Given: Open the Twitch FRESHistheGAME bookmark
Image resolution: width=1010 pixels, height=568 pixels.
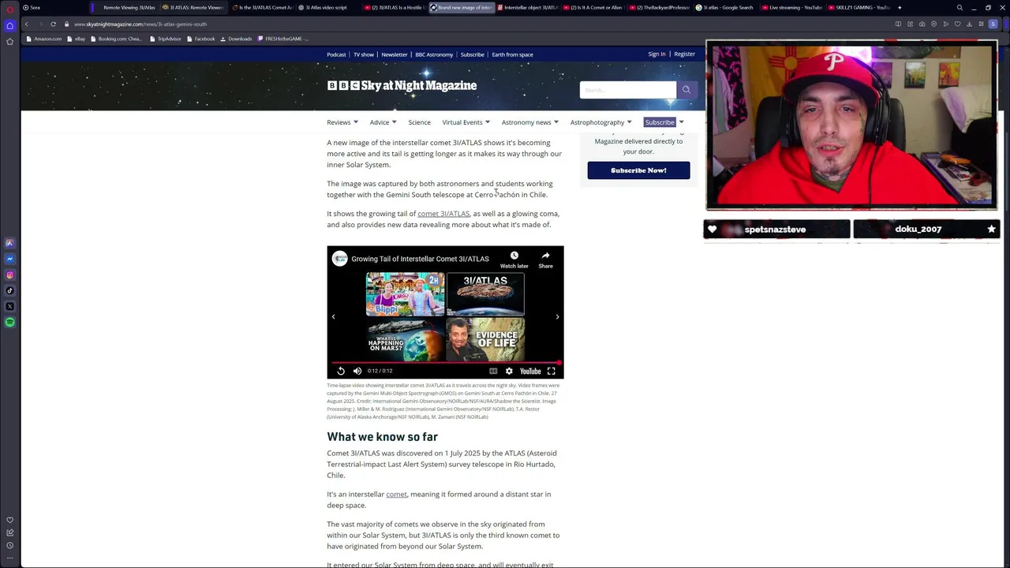Looking at the screenshot, I should coord(283,39).
